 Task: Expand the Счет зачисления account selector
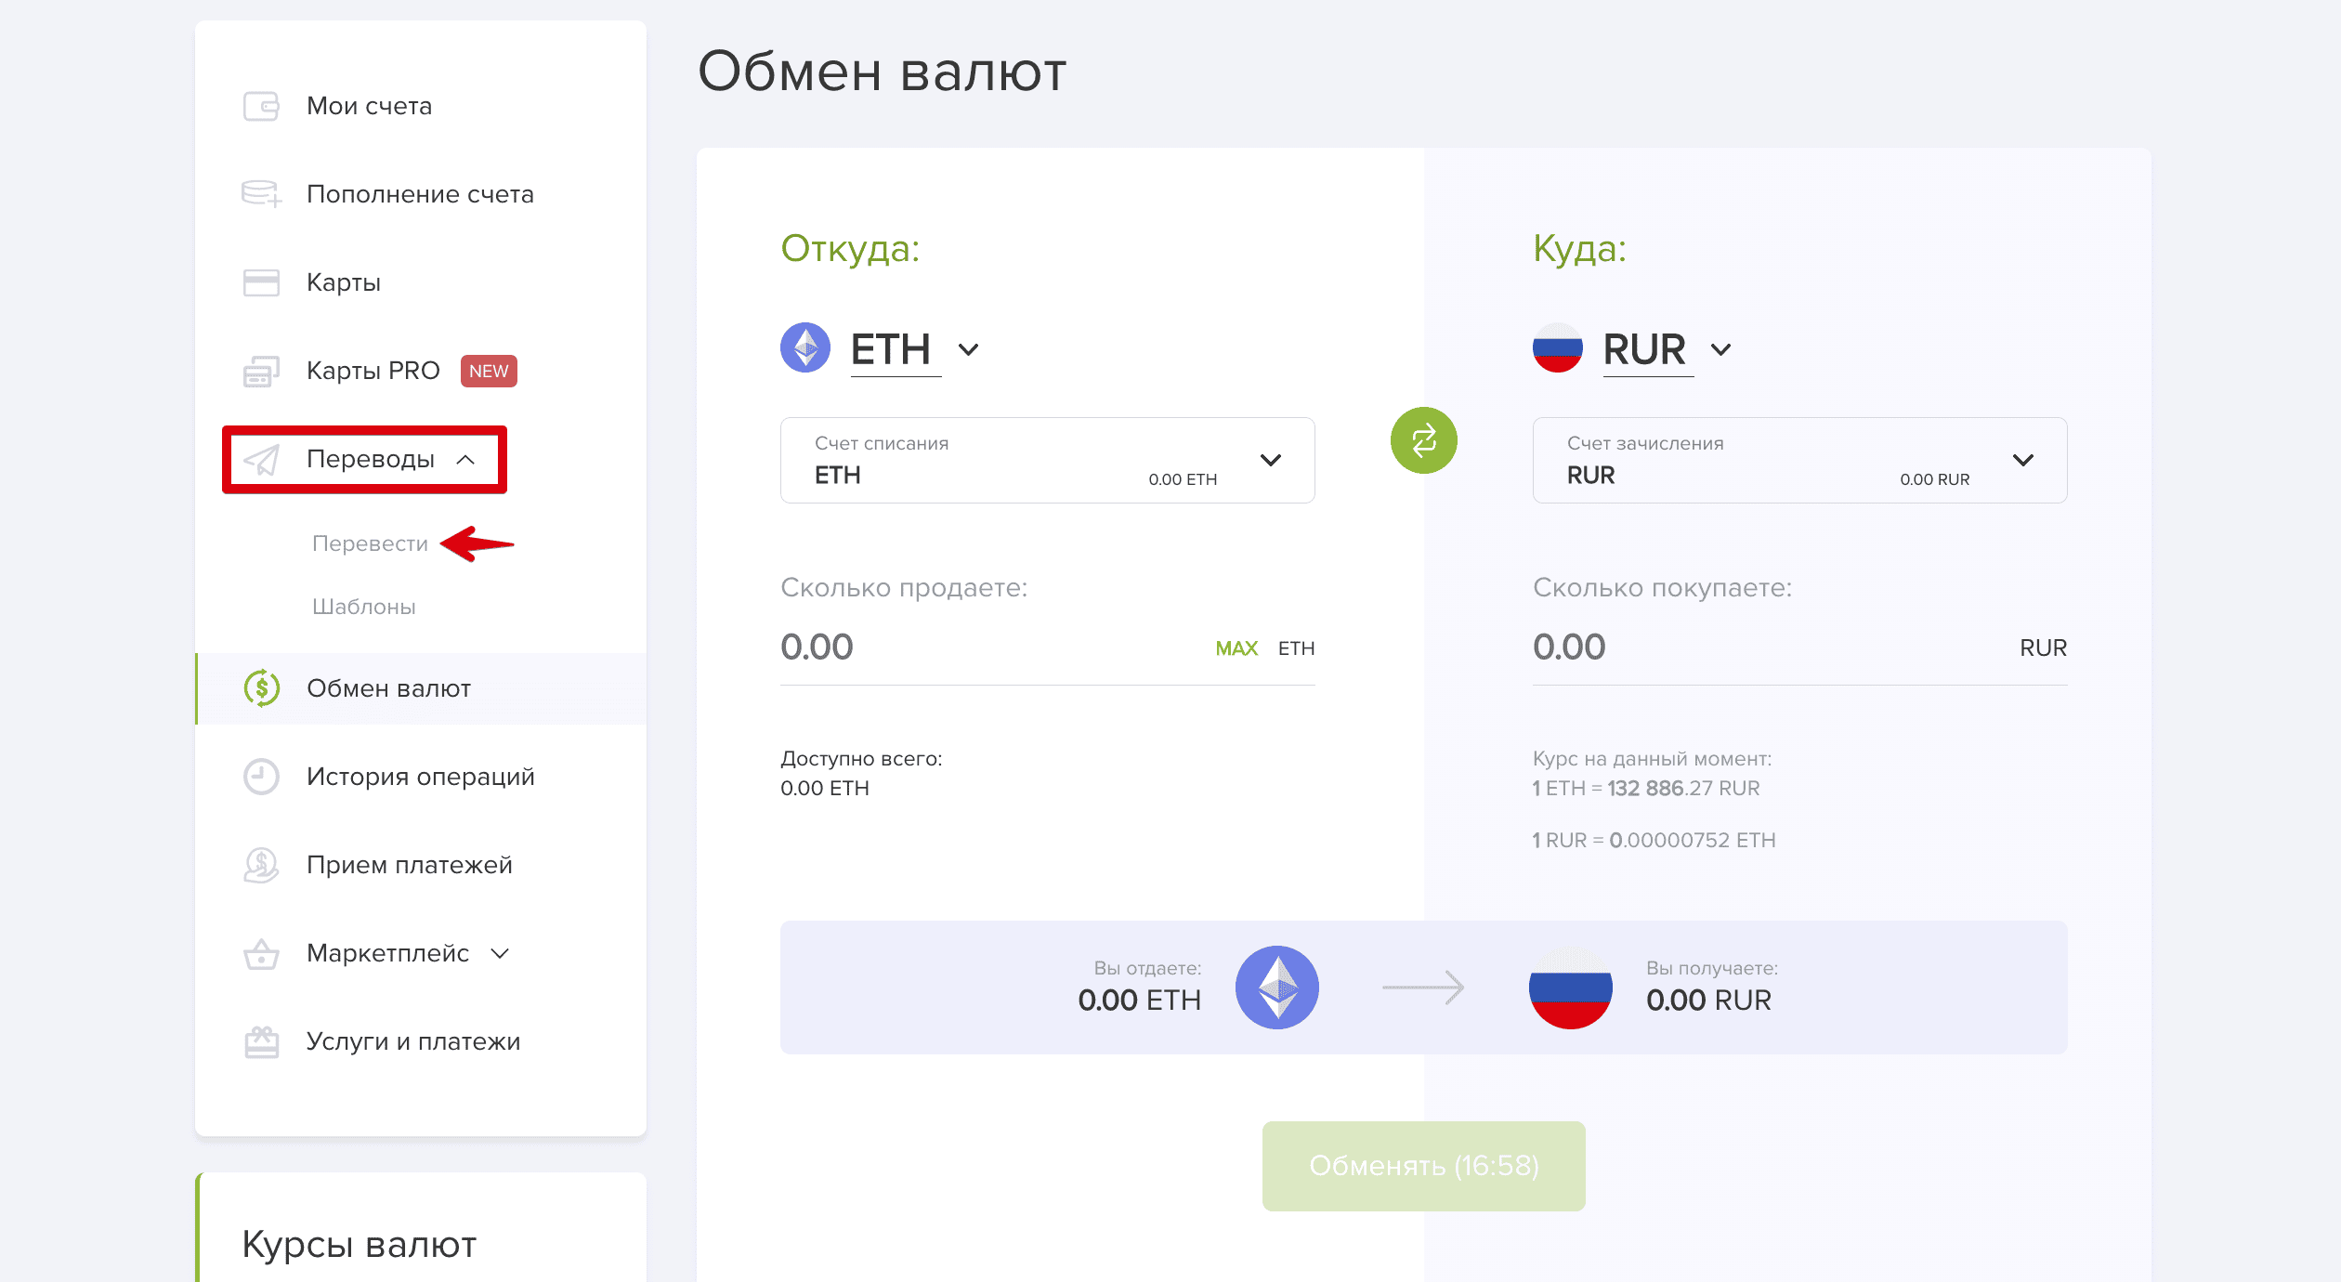coord(1800,460)
